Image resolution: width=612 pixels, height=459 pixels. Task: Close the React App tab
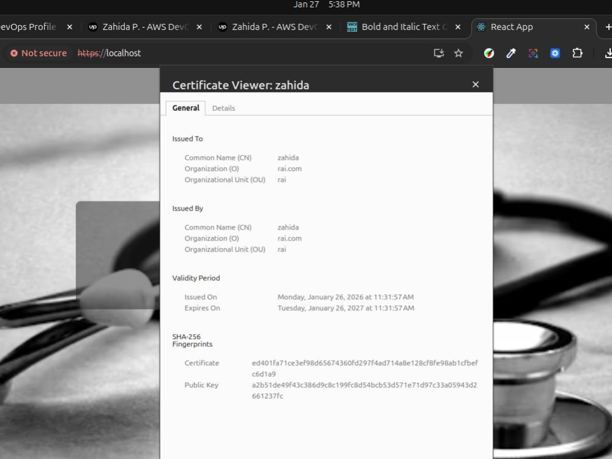tap(587, 27)
